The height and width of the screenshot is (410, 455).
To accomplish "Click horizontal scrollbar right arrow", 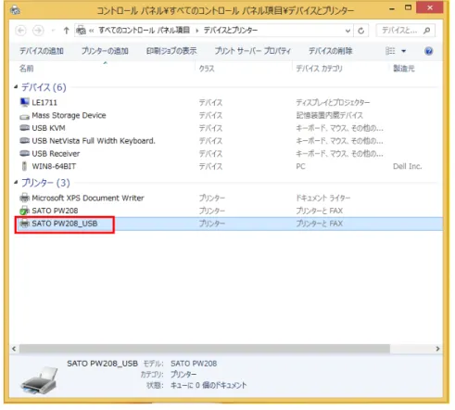I will pos(437,349).
